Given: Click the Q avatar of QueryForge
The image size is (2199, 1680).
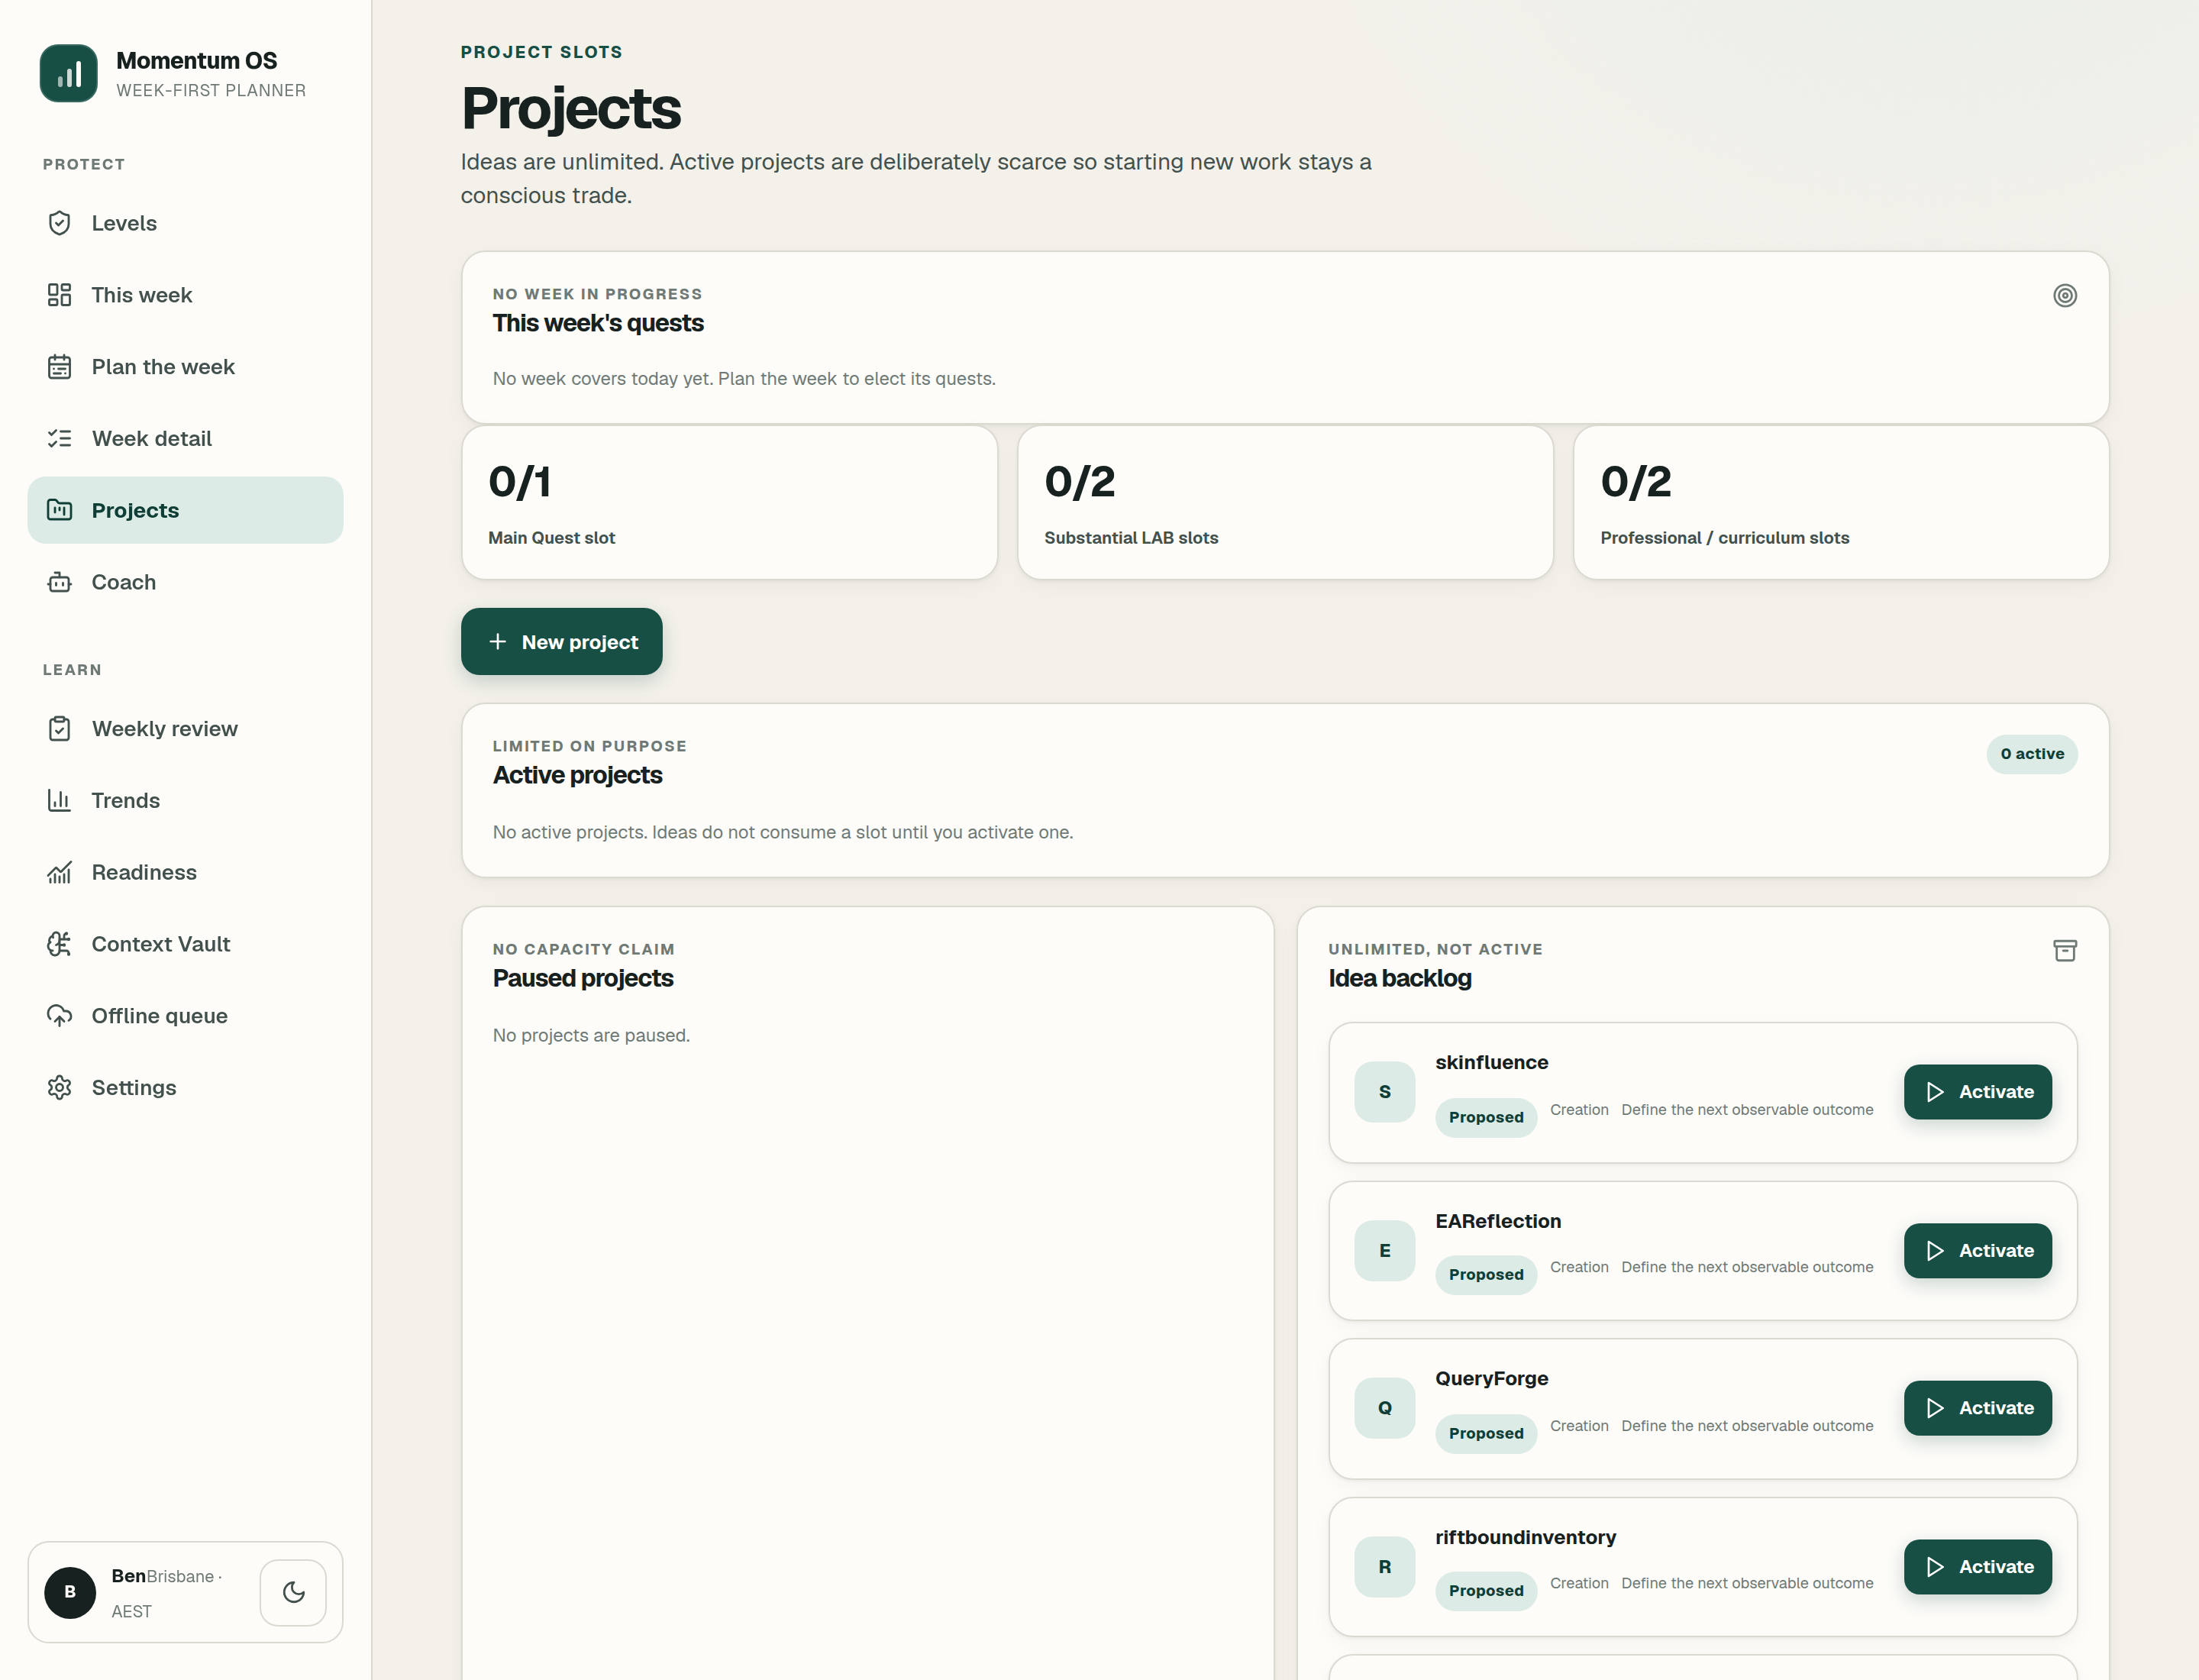Looking at the screenshot, I should click(x=1385, y=1409).
